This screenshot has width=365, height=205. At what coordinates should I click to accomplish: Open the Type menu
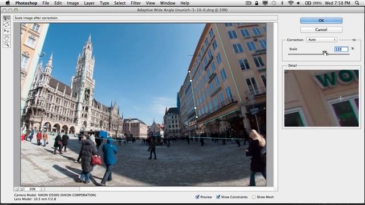point(104,3)
